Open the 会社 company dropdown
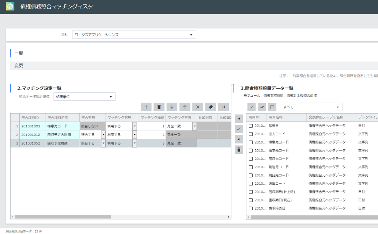The height and width of the screenshot is (234, 378). [134, 35]
